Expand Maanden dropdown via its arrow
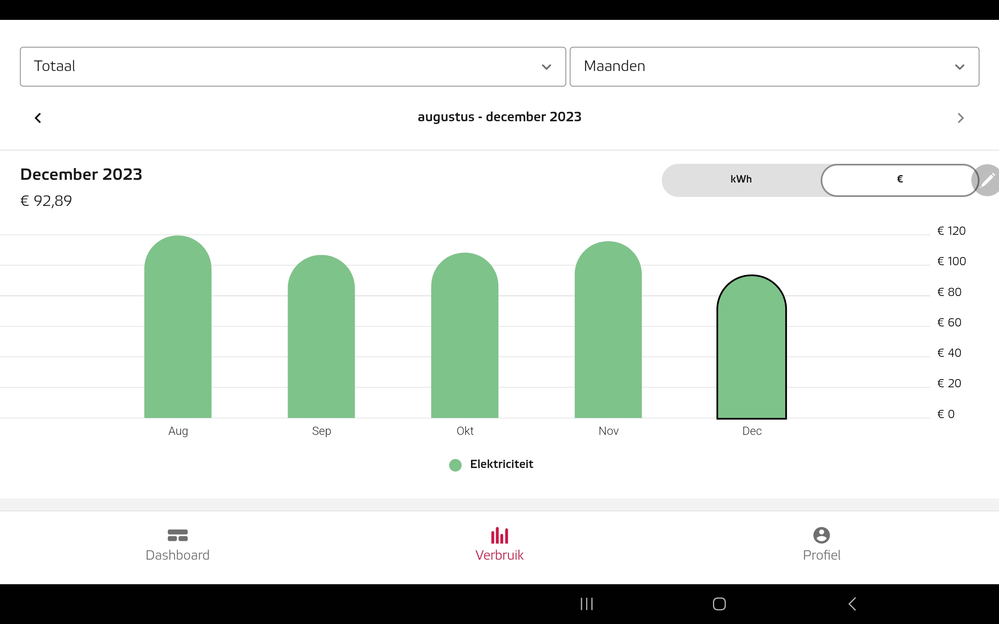Image resolution: width=999 pixels, height=624 pixels. [959, 67]
